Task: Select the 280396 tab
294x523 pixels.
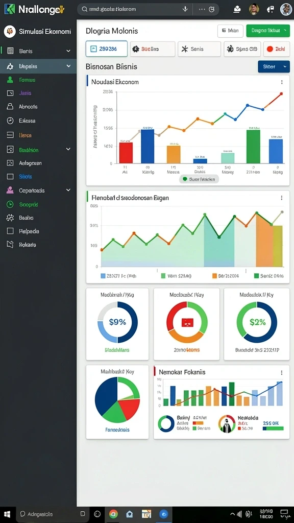Action: [107, 49]
